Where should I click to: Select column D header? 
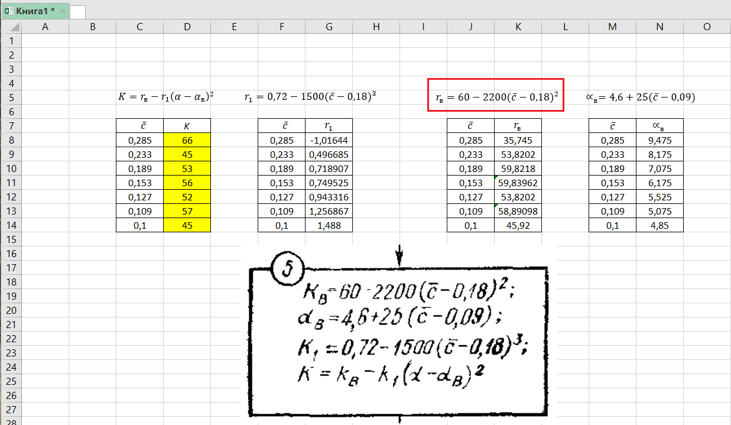tap(187, 27)
